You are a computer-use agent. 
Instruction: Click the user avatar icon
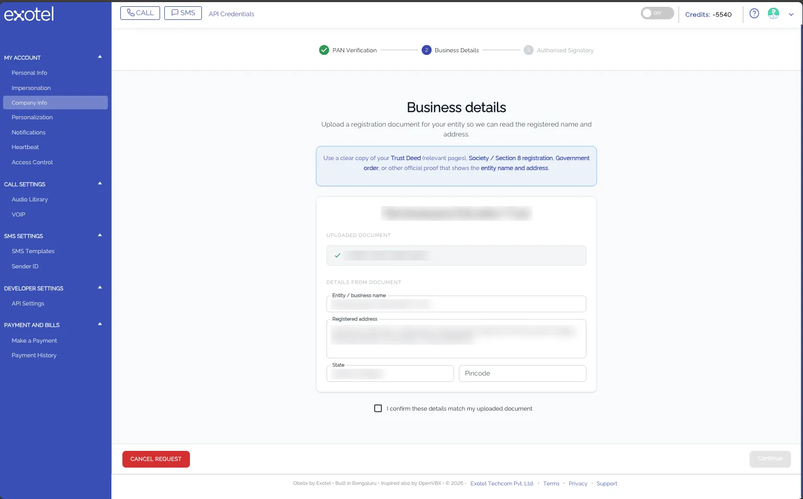[x=773, y=14]
